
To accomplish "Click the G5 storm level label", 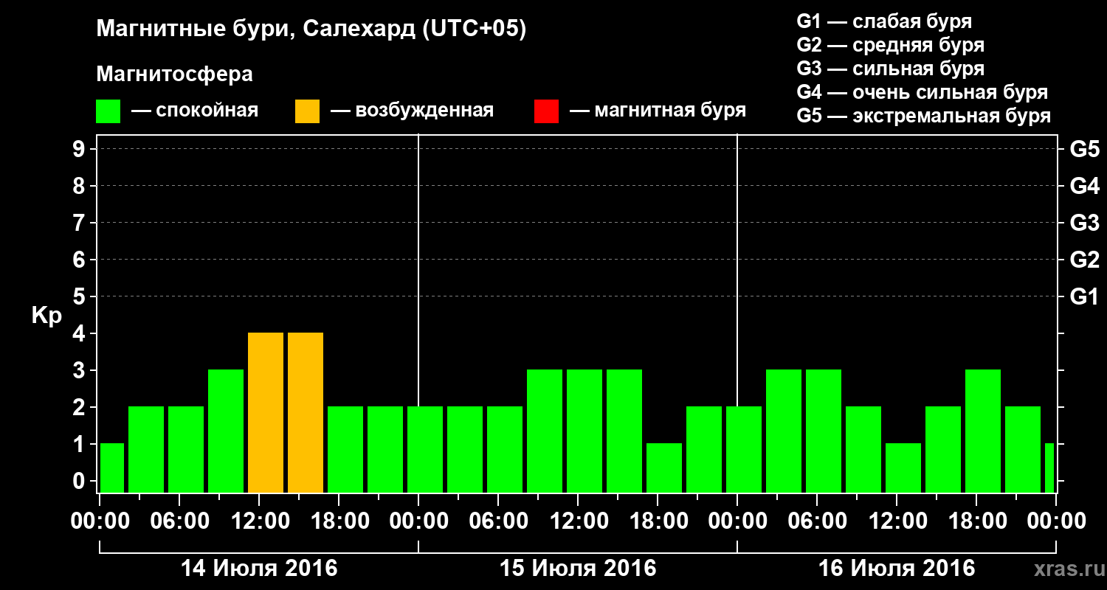I will [x=1084, y=149].
